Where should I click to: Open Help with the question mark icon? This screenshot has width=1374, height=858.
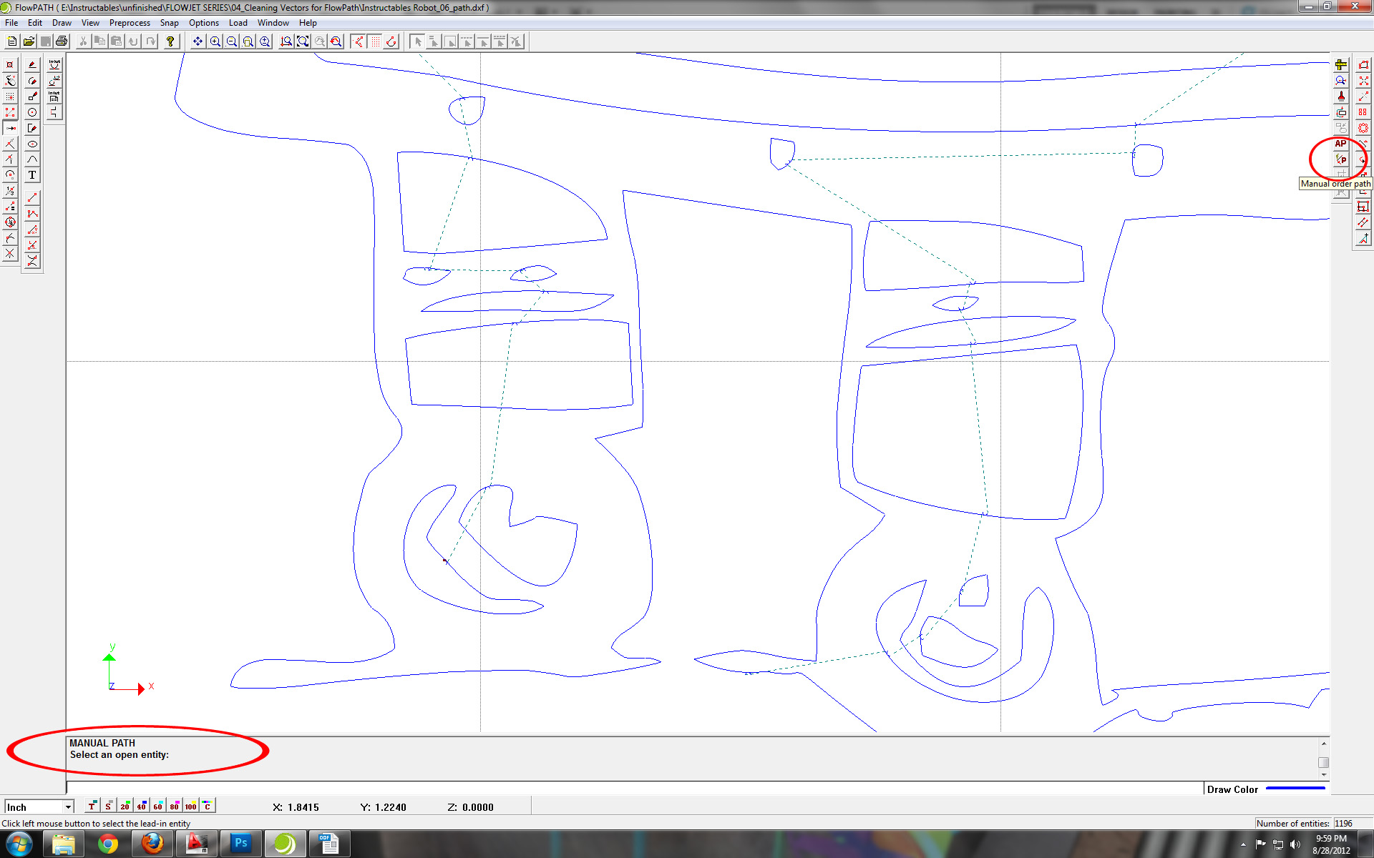pyautogui.click(x=170, y=41)
